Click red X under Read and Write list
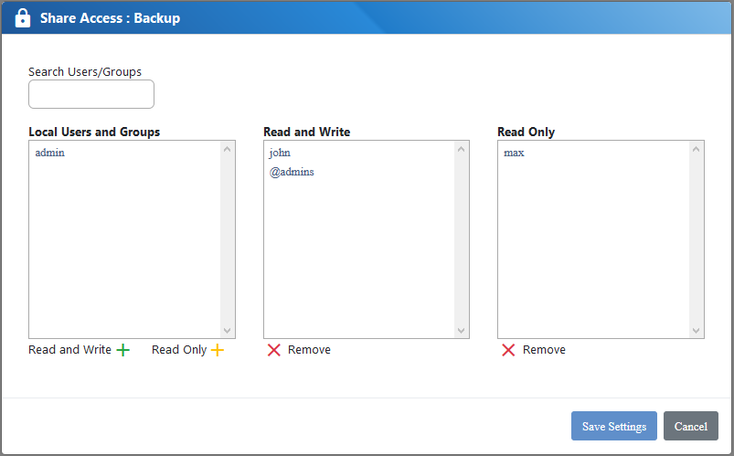The image size is (734, 456). pyautogui.click(x=273, y=350)
